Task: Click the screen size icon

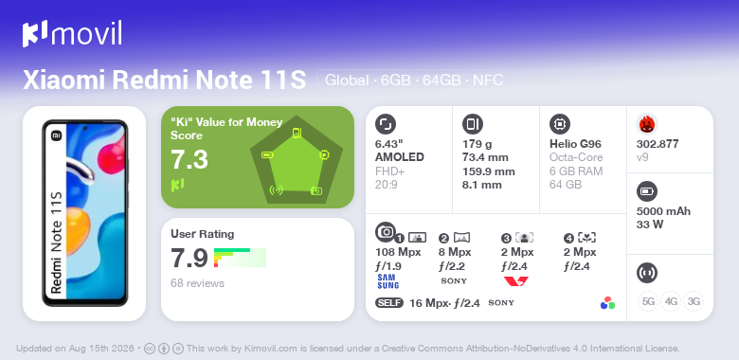Action: coord(385,124)
